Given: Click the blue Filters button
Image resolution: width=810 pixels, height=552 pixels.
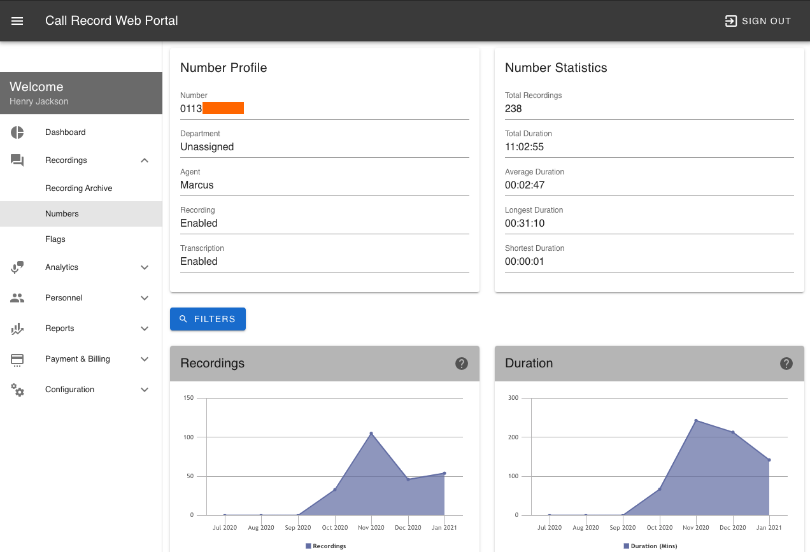Looking at the screenshot, I should pos(208,319).
